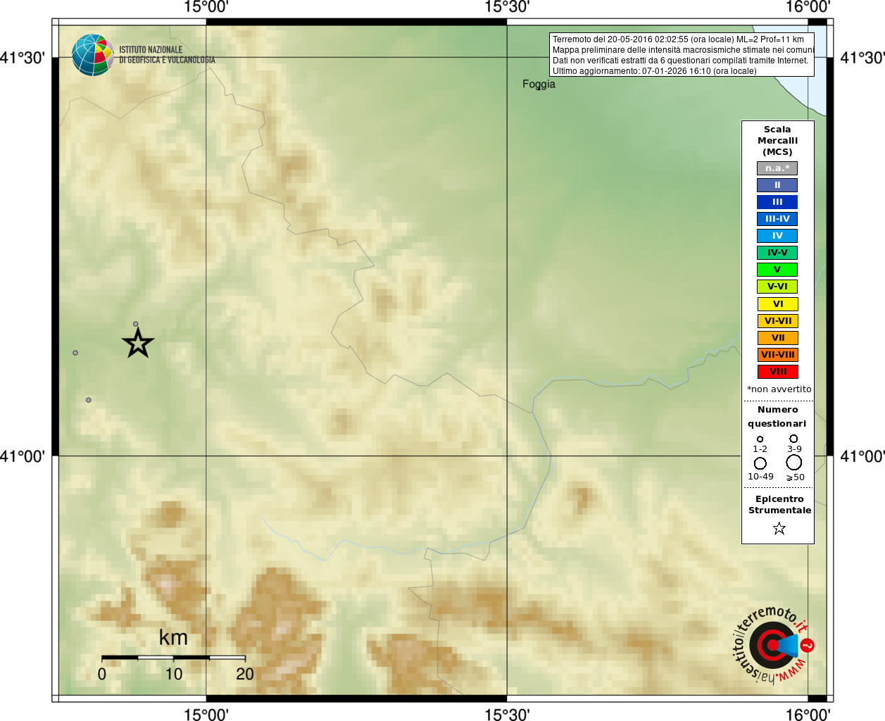Screen dimensions: 885x721
Task: Click the 10-49 questionnaires circle symbol
Action: 760,463
